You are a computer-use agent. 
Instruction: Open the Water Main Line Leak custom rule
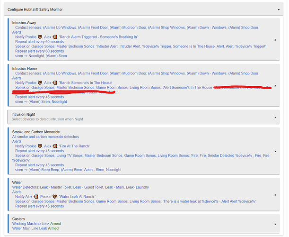tap(35, 228)
